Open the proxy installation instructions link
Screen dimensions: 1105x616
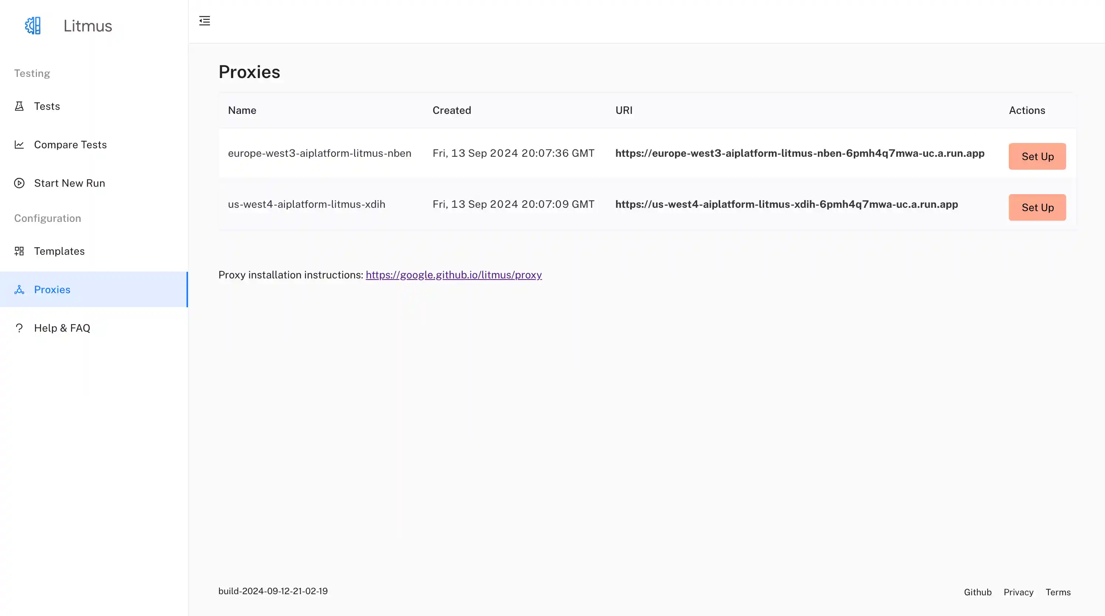pyautogui.click(x=453, y=275)
